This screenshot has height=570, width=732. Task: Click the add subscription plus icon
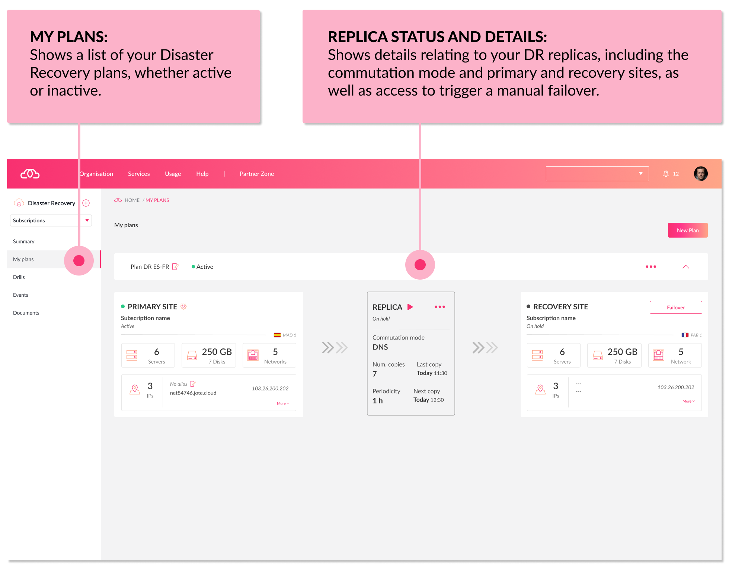coord(86,203)
